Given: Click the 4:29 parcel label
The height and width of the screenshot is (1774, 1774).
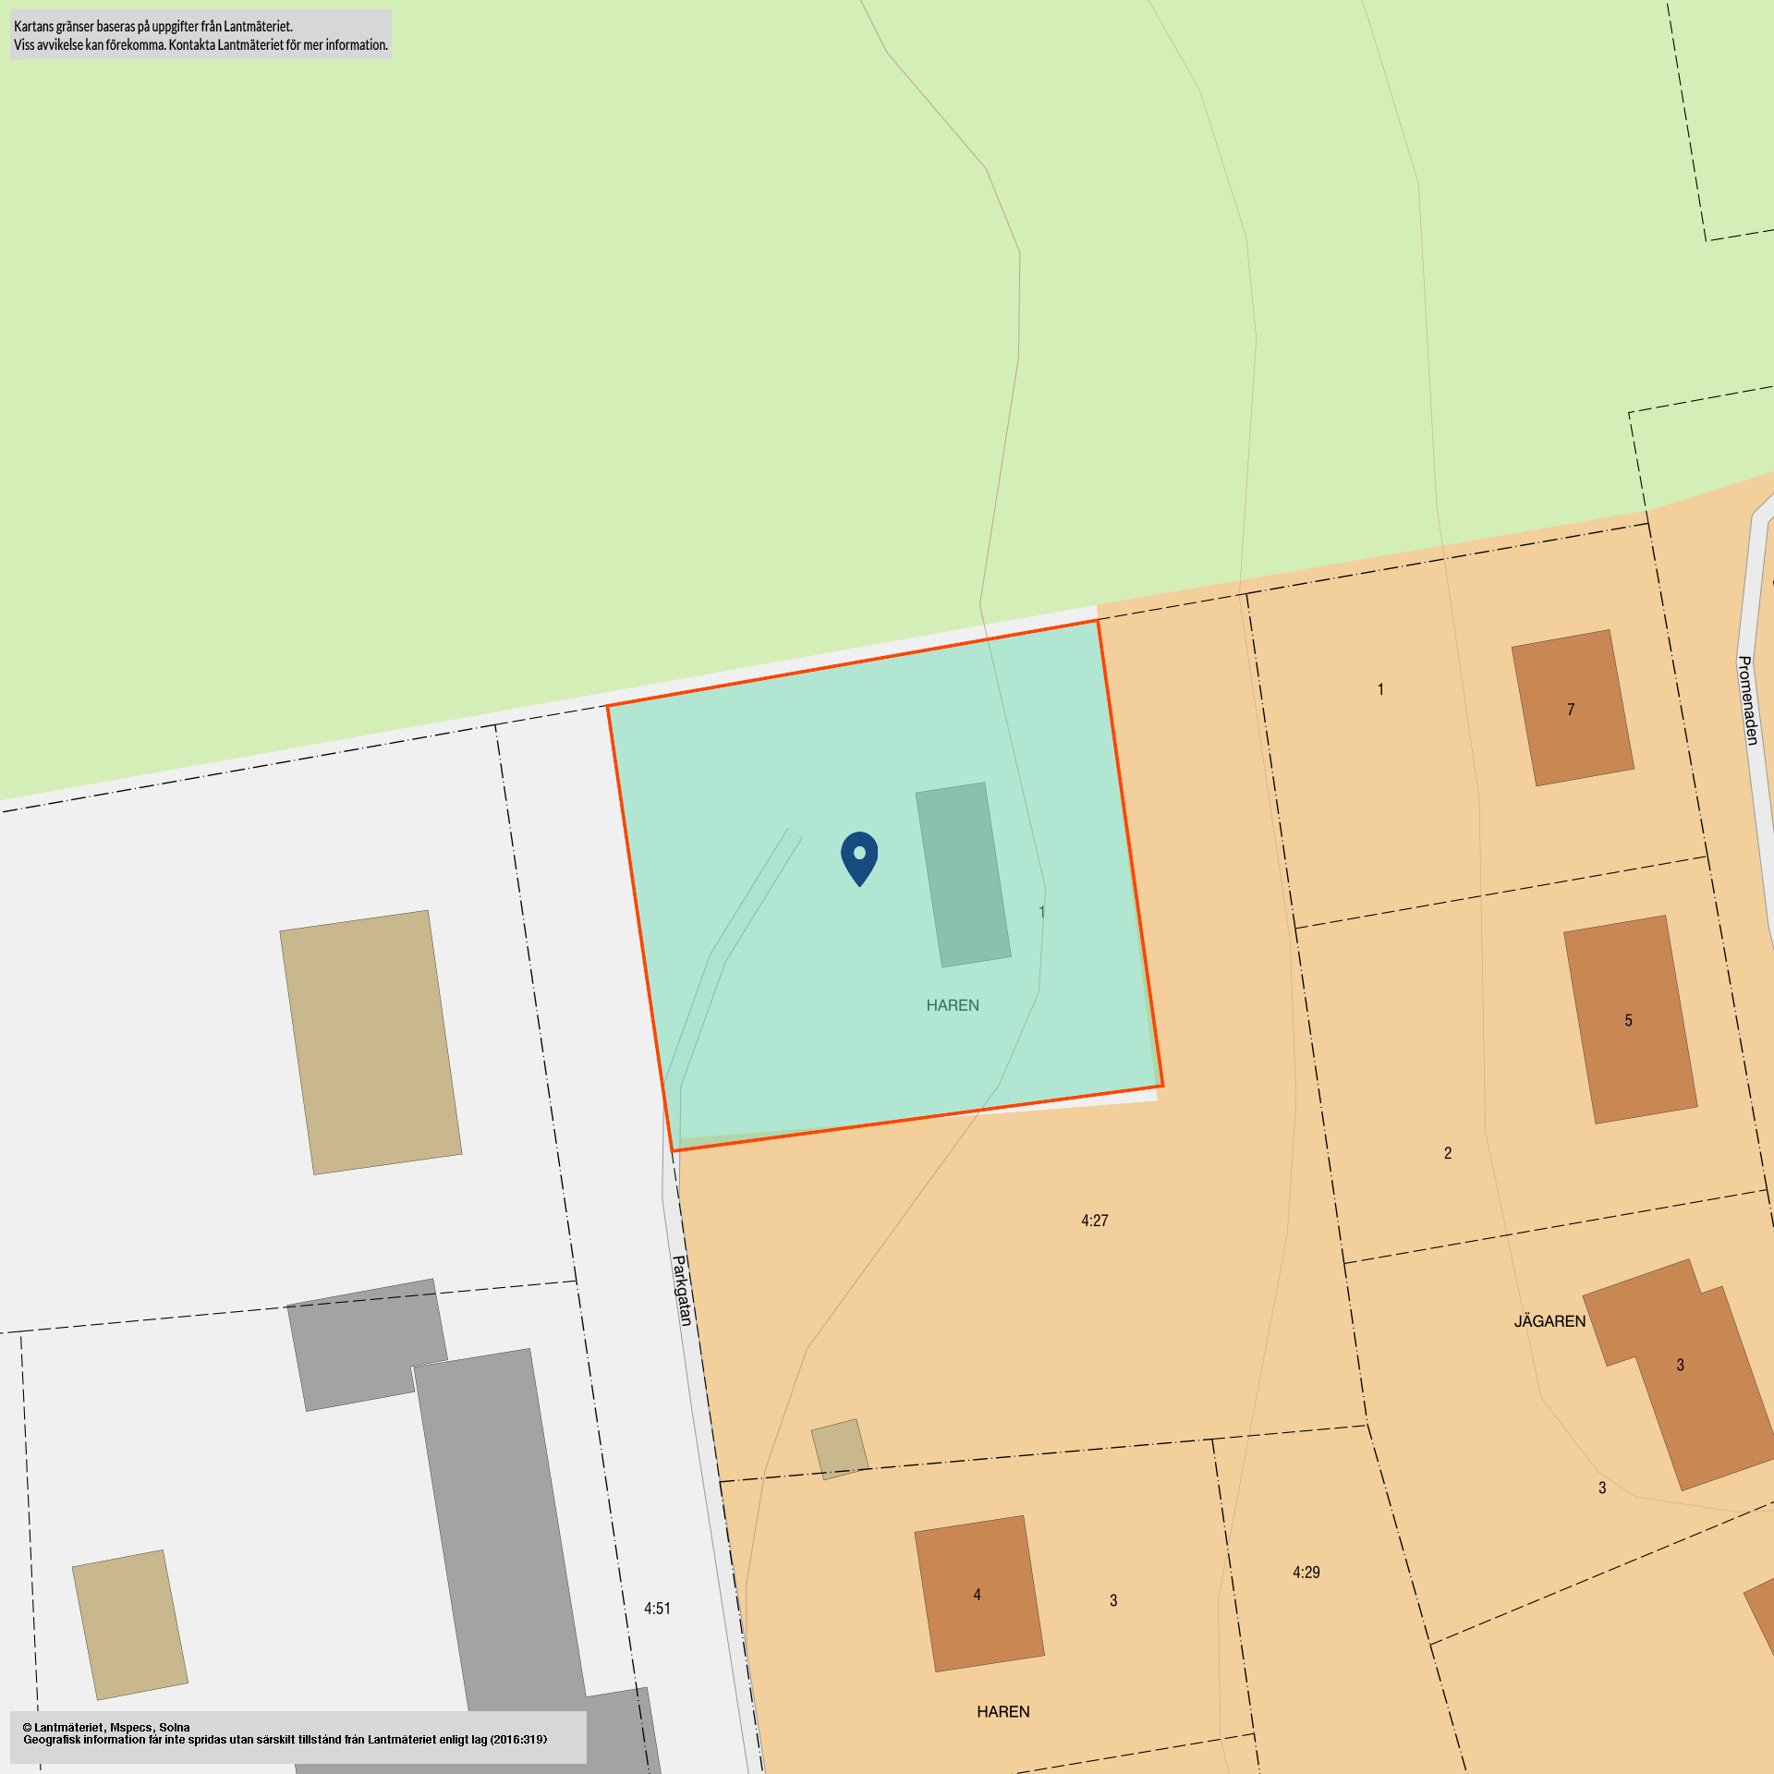Looking at the screenshot, I should click(x=1306, y=1572).
